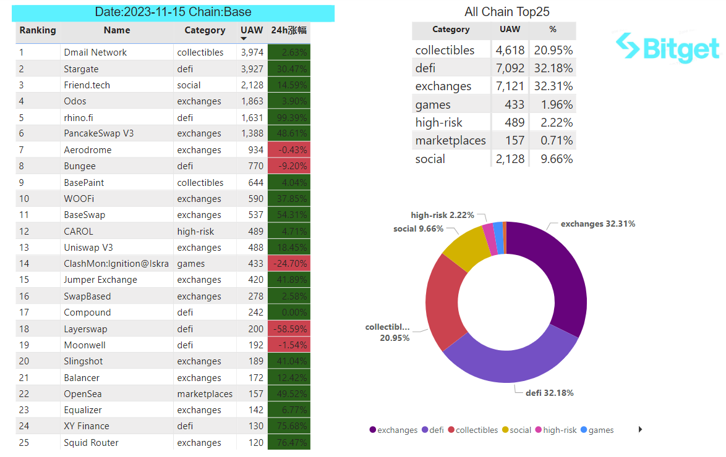726x457 pixels.
Task: Click the exchanges legend dot
Action: point(373,430)
